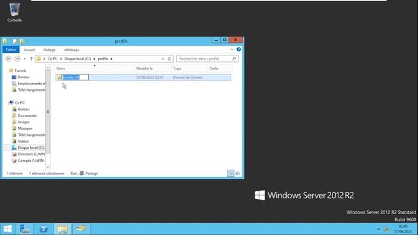This screenshot has height=235, width=418.
Task: Show hidden system tray icons arrow
Action: [x=379, y=229]
